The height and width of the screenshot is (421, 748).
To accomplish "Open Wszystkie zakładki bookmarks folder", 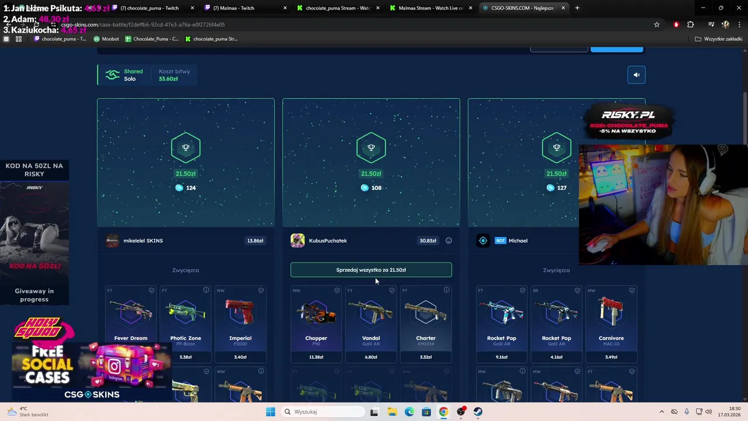I will click(x=719, y=39).
